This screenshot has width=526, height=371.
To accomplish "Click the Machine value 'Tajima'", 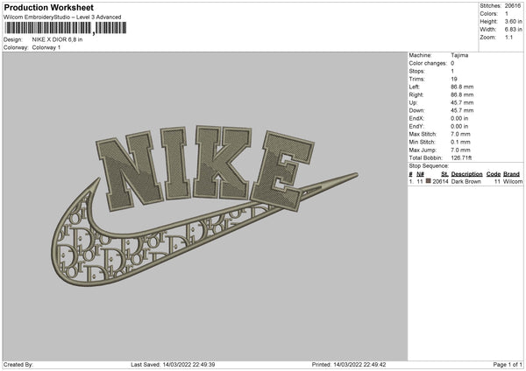I will pyautogui.click(x=459, y=55).
